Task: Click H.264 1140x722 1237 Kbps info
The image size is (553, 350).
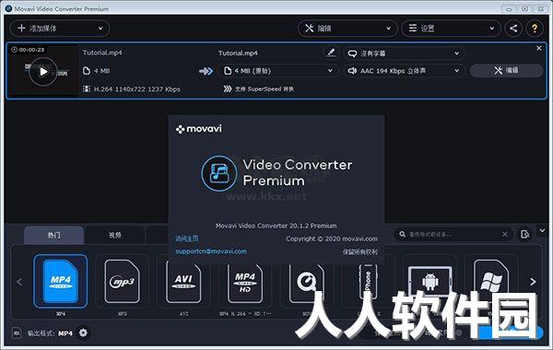Action: [x=132, y=89]
